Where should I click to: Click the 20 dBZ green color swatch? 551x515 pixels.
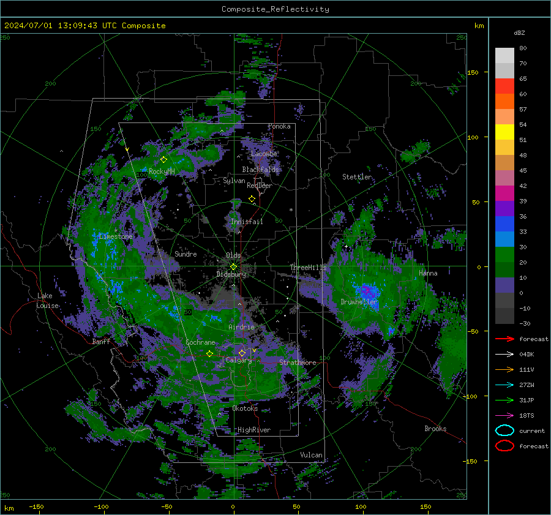point(504,255)
